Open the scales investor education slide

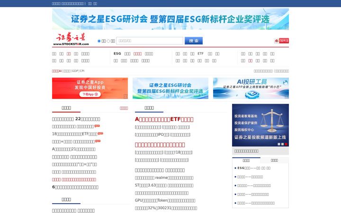tap(260, 125)
